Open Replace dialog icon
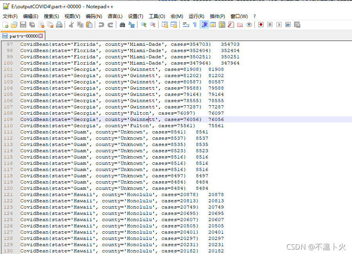Screen dimensions: 352x254 pos(131,25)
